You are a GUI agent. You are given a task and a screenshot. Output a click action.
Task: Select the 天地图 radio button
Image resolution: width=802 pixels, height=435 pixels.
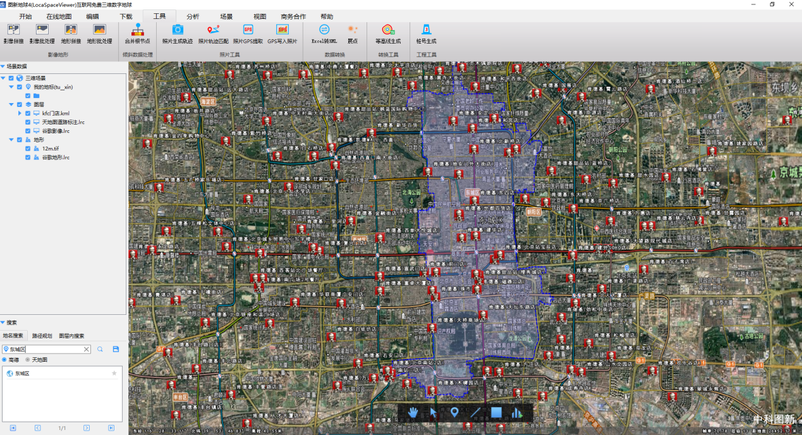[x=28, y=360]
